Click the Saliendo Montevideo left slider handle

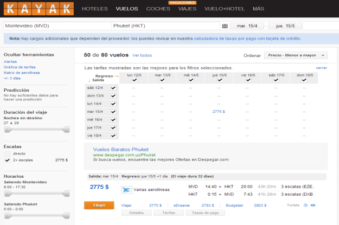pos(8,194)
